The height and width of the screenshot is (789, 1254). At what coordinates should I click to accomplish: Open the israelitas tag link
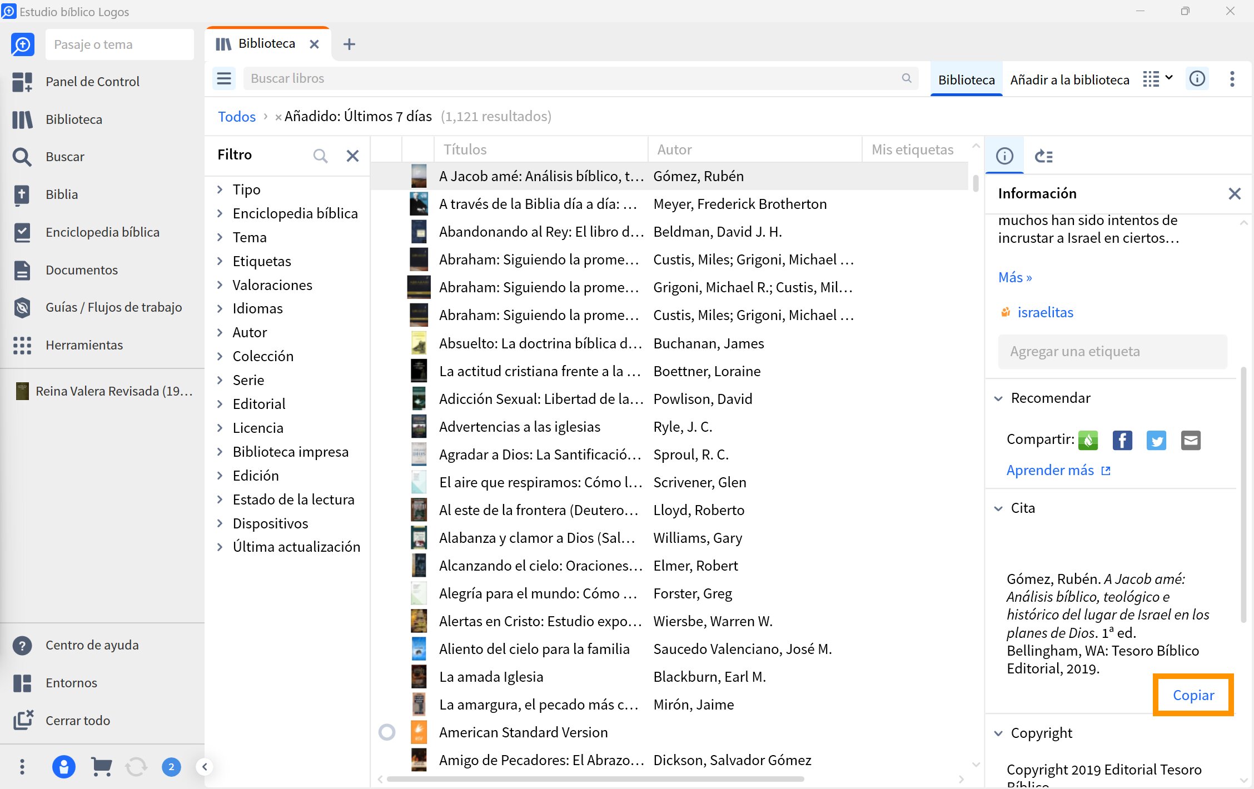click(x=1045, y=312)
